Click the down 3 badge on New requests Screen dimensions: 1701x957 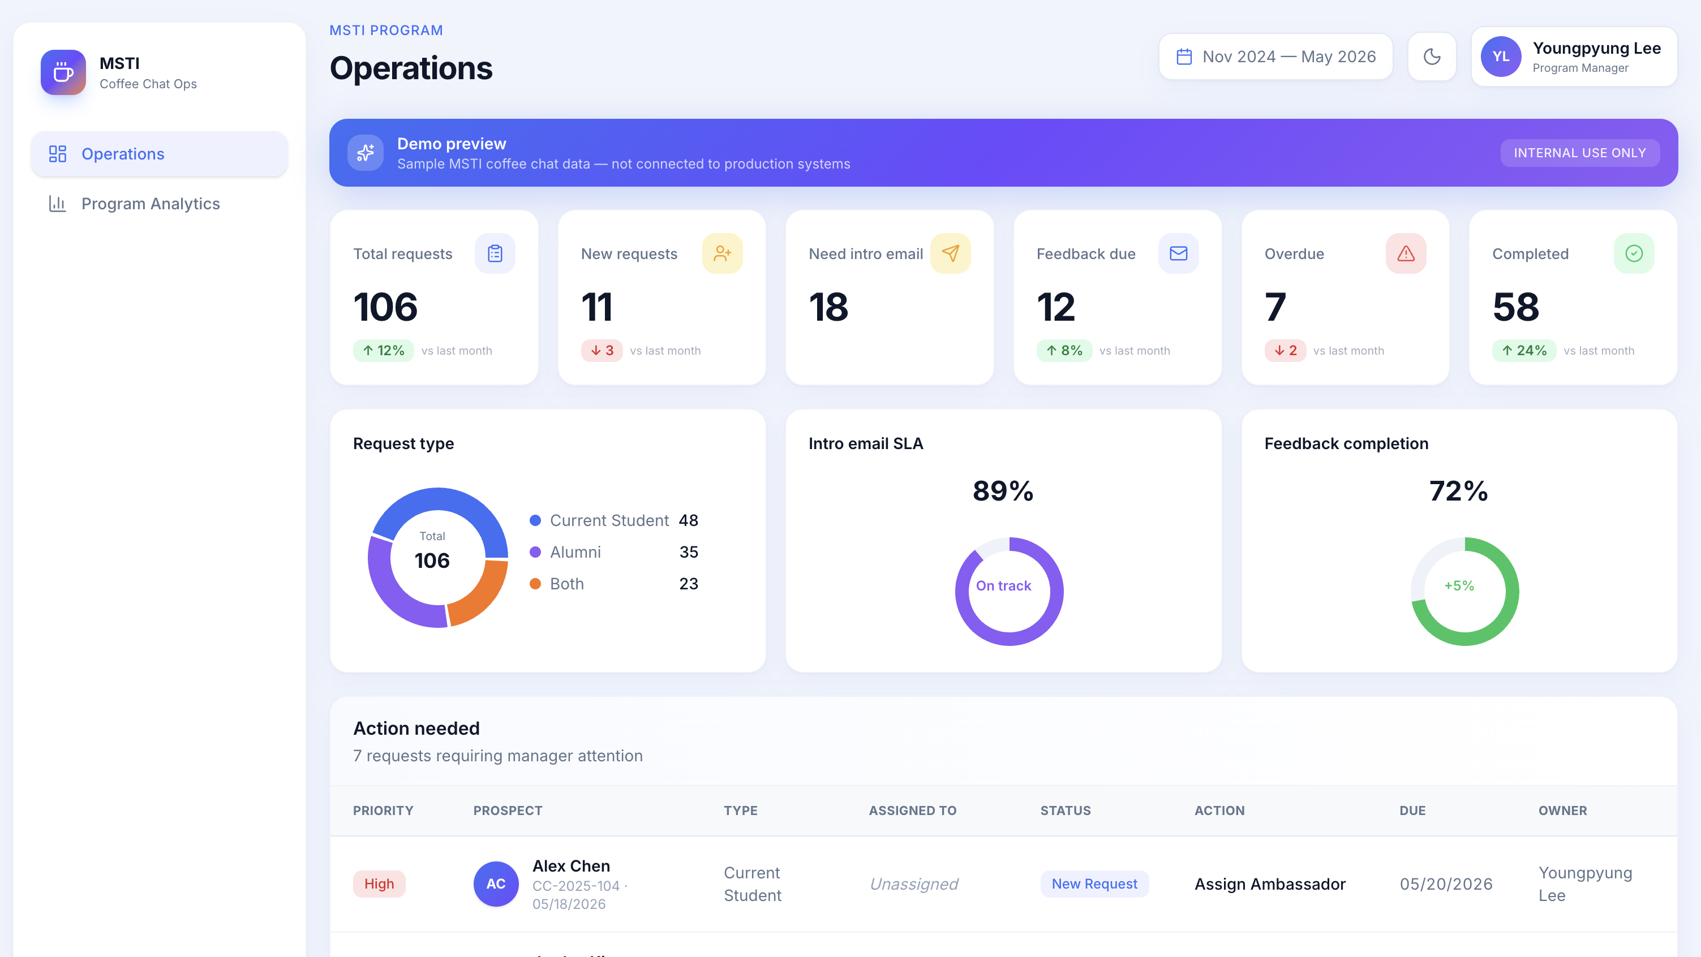[602, 351]
